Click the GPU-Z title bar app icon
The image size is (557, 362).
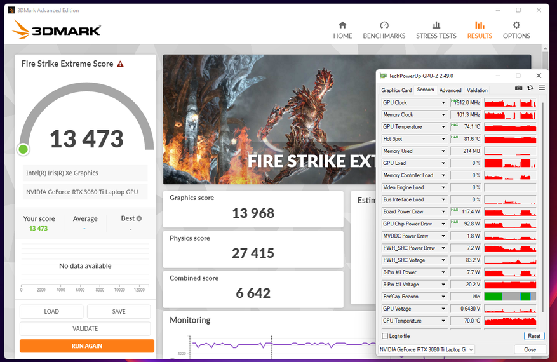[383, 76]
